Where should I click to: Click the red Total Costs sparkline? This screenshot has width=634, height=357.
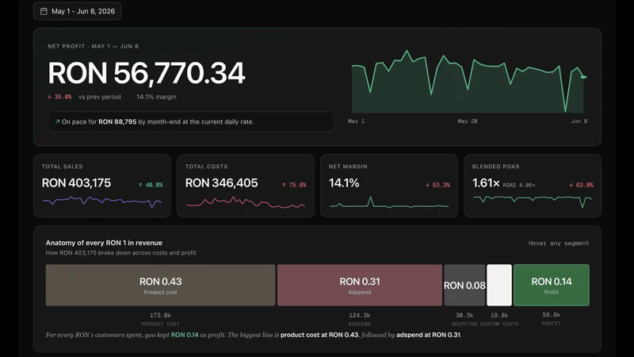[x=246, y=202]
